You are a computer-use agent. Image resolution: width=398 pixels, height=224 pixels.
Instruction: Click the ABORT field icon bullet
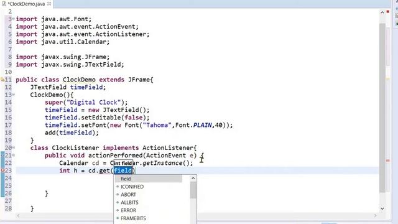pyautogui.click(x=118, y=195)
